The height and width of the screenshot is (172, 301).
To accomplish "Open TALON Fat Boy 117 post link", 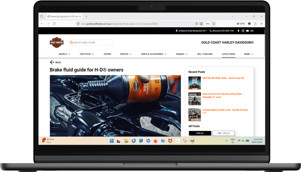I will pos(225,111).
